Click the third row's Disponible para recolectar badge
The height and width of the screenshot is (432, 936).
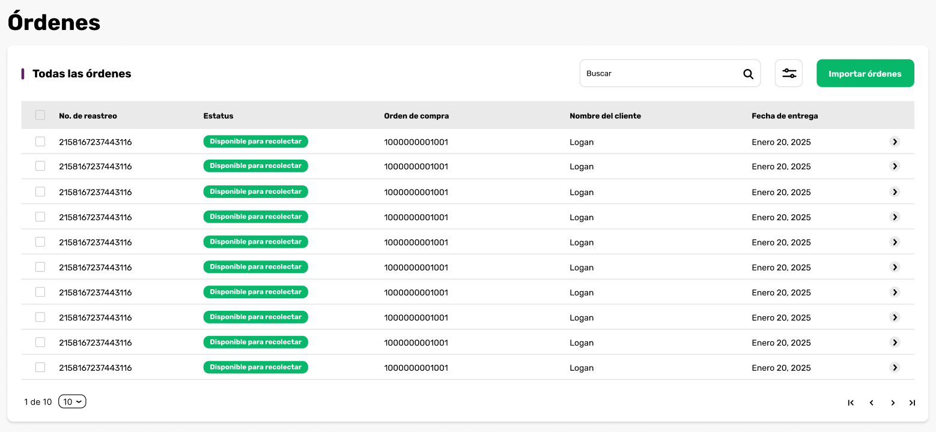(256, 191)
